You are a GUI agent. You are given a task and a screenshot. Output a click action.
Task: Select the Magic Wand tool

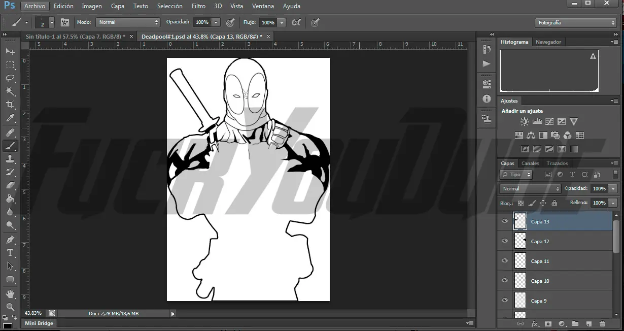click(10, 91)
